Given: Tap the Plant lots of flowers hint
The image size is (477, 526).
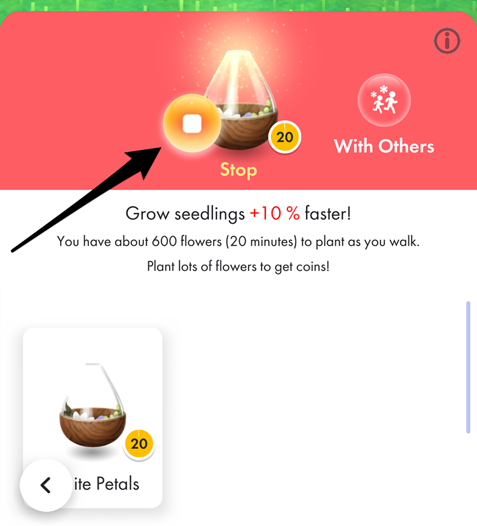Looking at the screenshot, I should pyautogui.click(x=238, y=266).
